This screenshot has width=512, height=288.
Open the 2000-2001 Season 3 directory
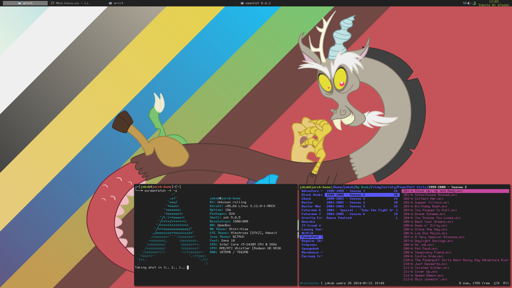tap(362, 199)
